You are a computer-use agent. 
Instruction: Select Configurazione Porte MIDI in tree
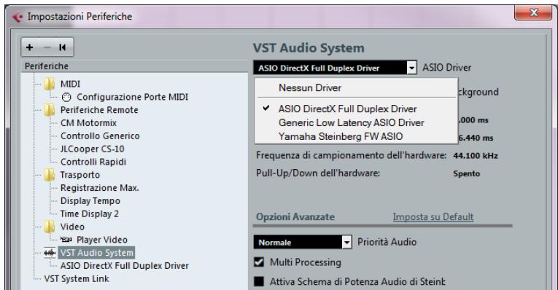(x=132, y=97)
